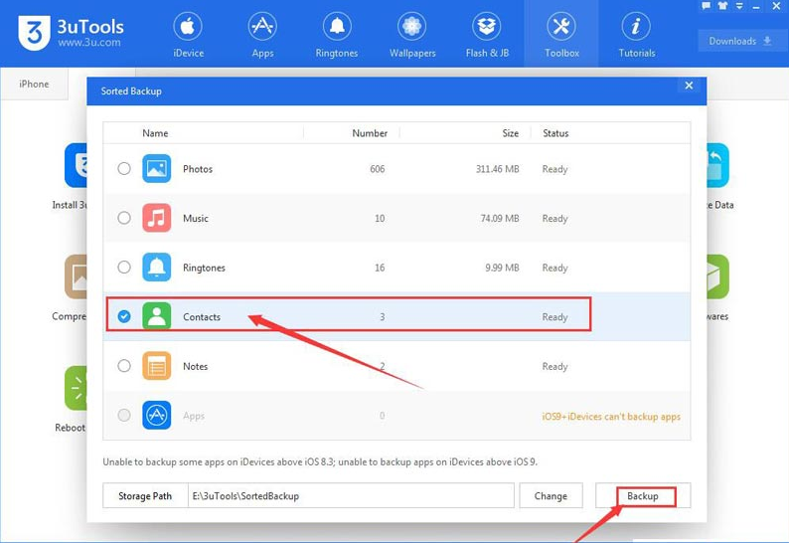Viewport: 789px width, 543px height.
Task: Click the skin shirt icon in title bar
Action: click(x=723, y=6)
